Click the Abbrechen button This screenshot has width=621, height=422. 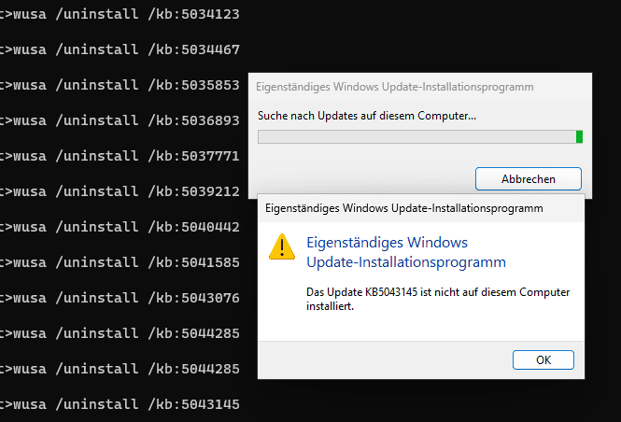(528, 178)
